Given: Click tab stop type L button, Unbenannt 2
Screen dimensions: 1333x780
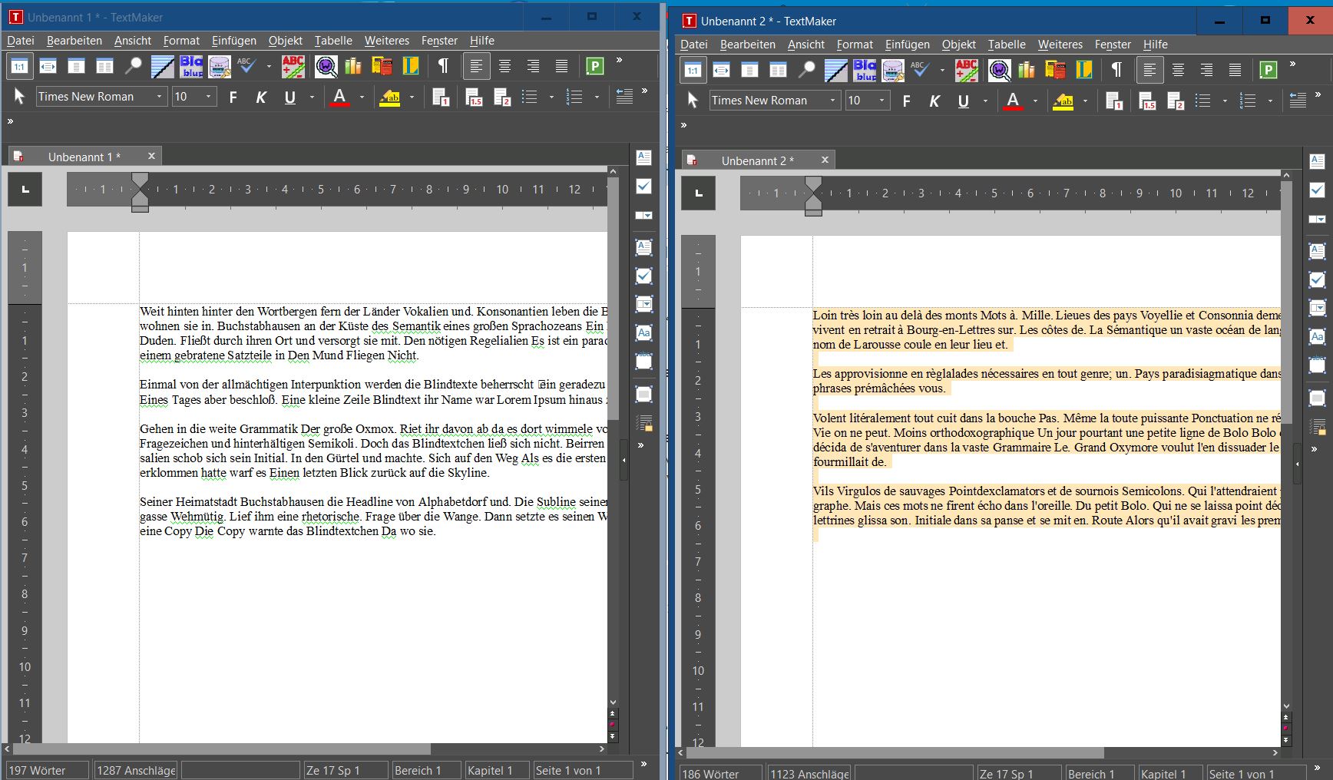Looking at the screenshot, I should 699,193.
